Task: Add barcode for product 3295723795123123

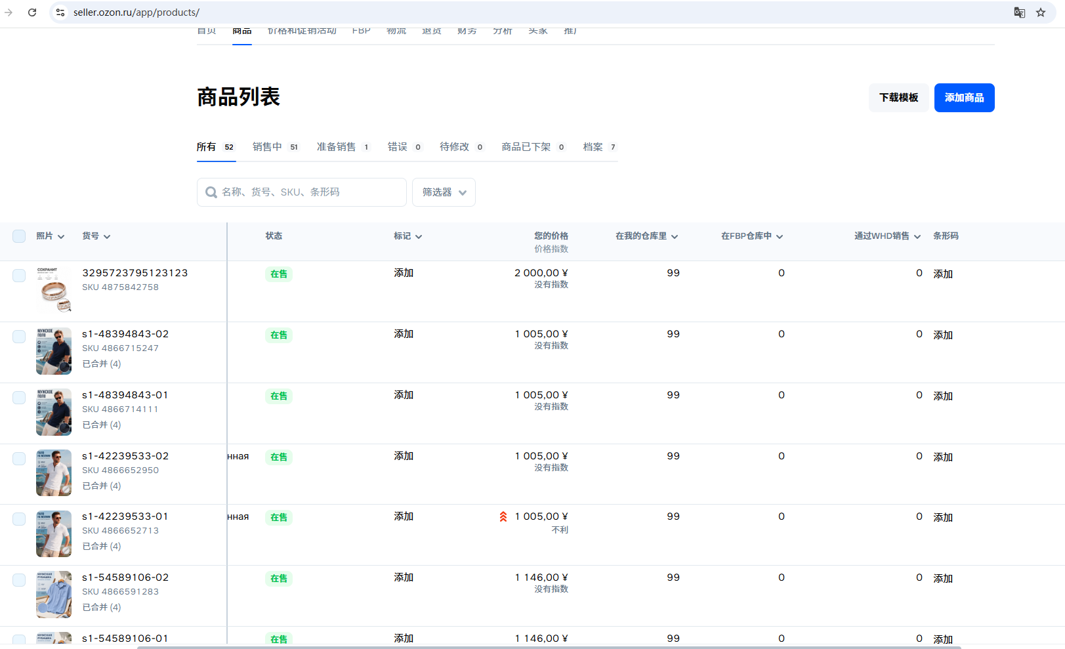Action: pyautogui.click(x=943, y=274)
